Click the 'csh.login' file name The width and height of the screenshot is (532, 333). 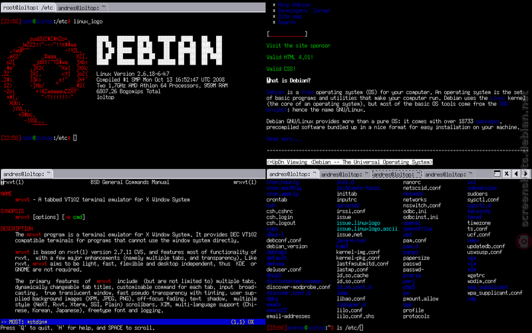click(x=279, y=217)
